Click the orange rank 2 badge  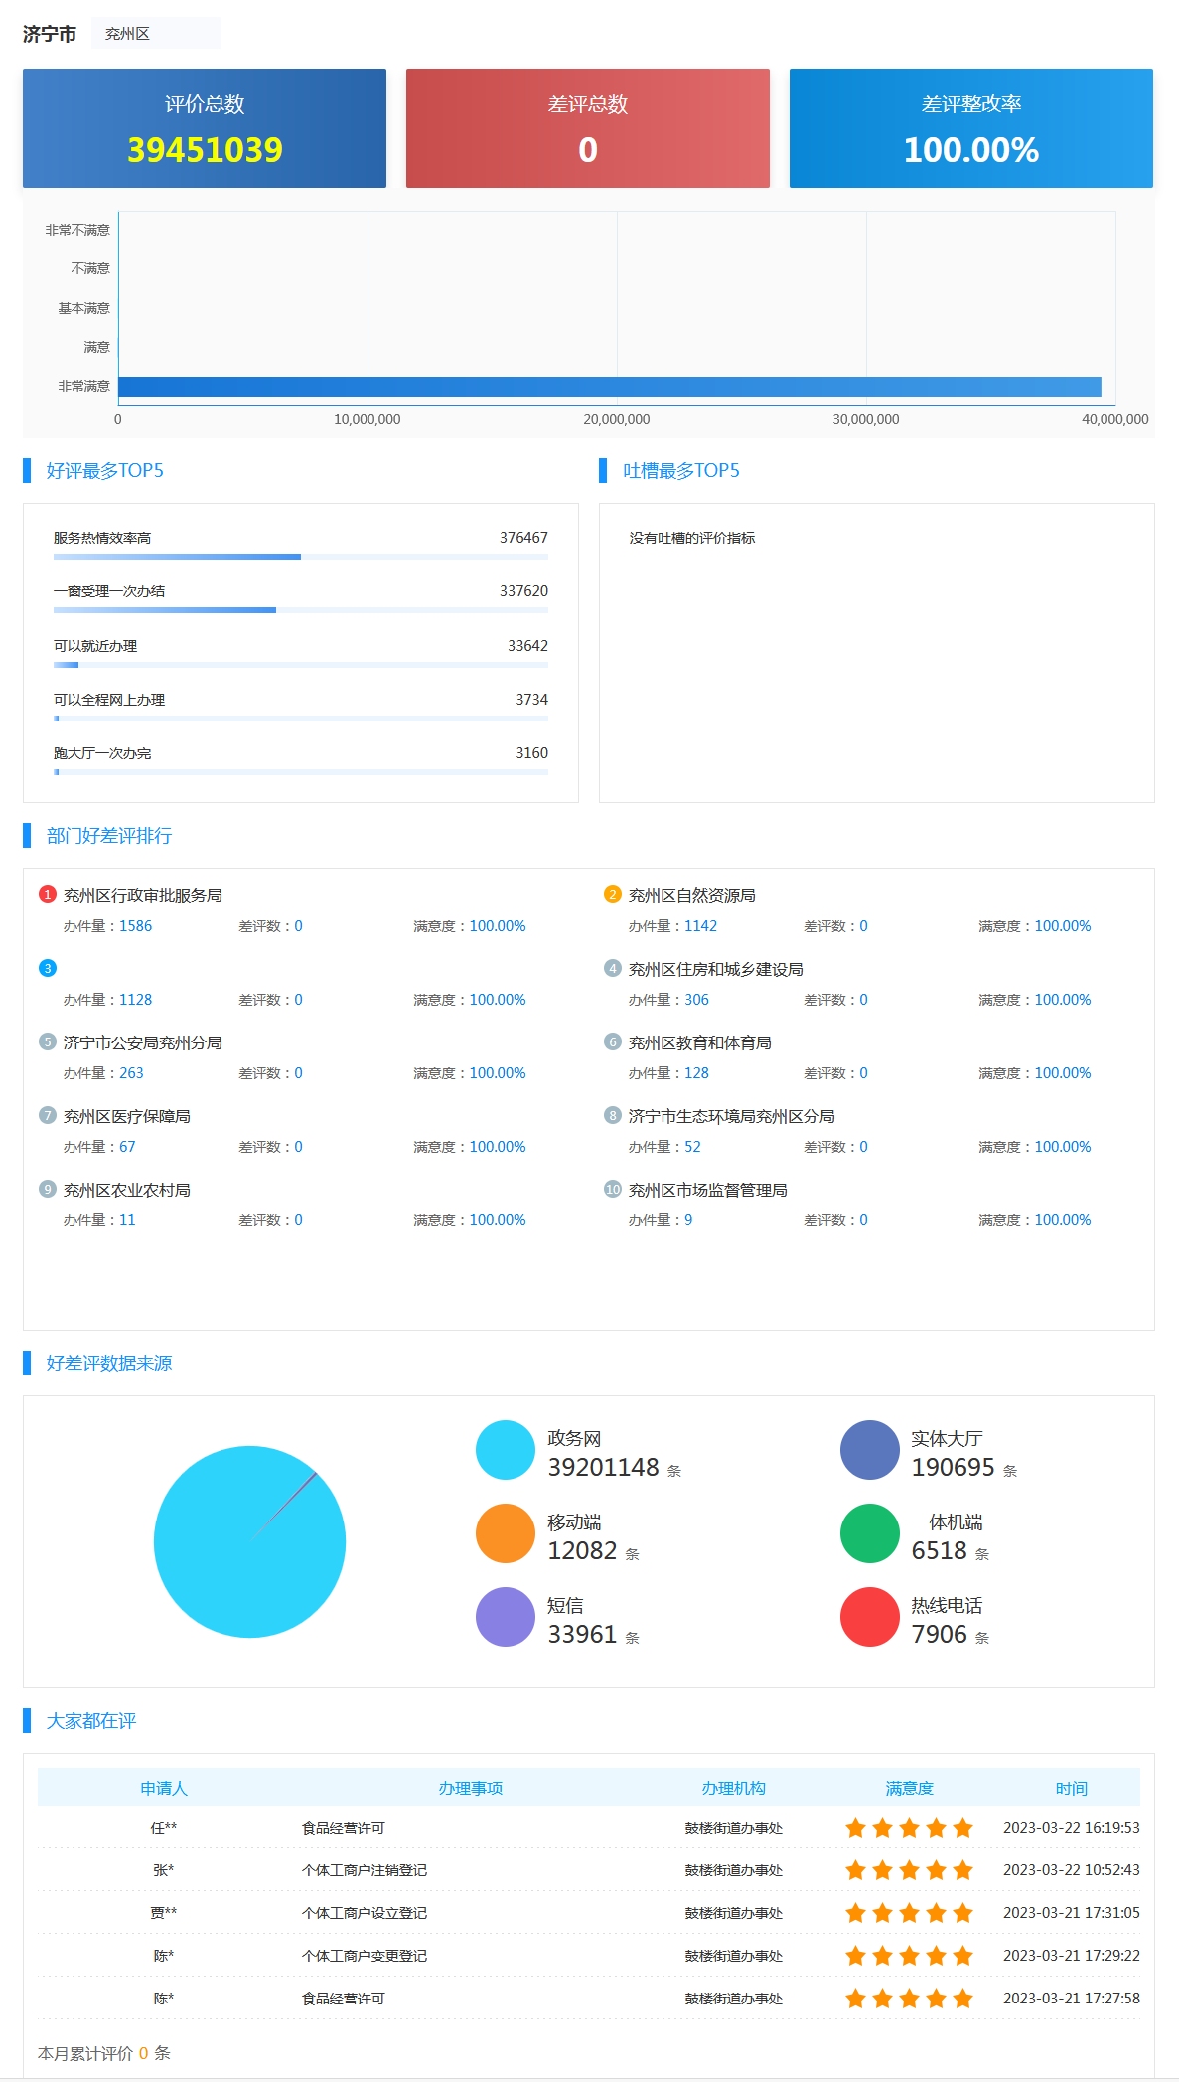click(x=613, y=894)
